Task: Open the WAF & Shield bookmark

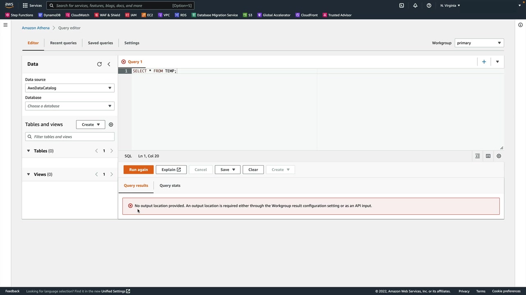Action: 107,15
